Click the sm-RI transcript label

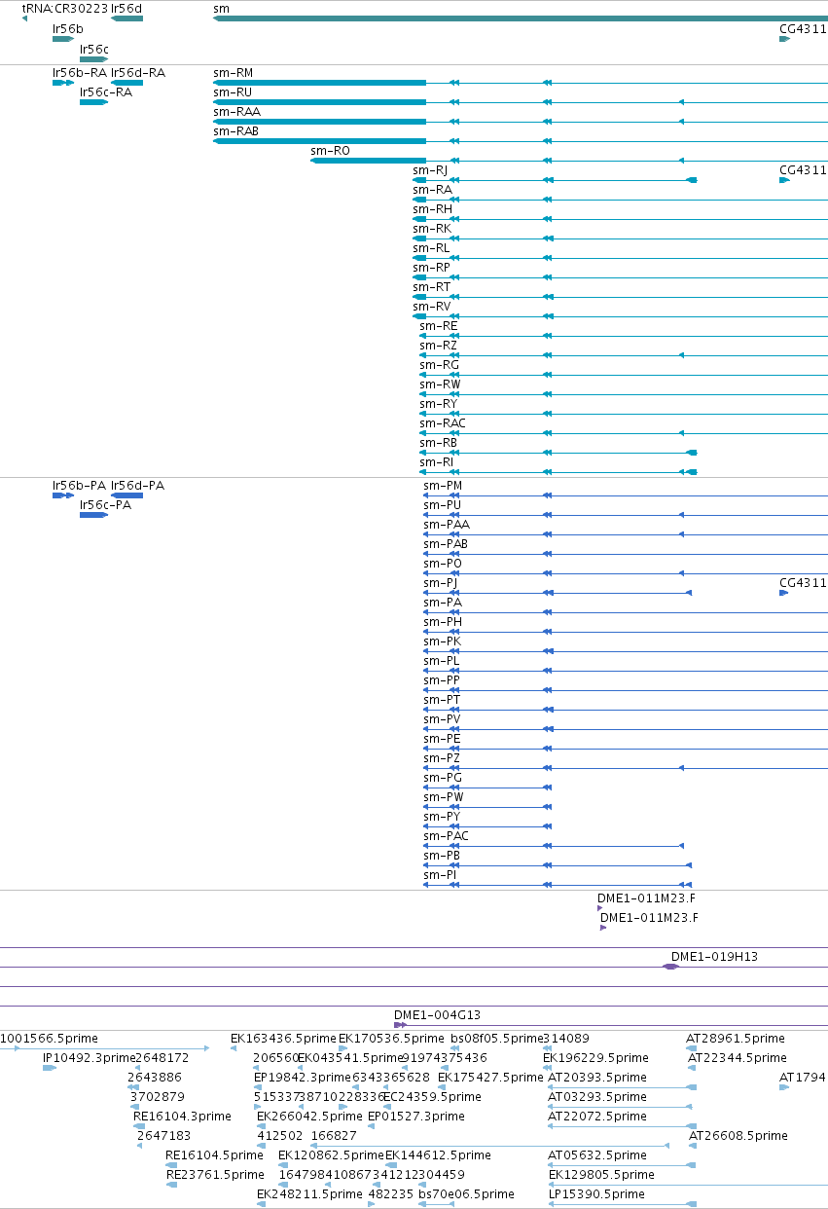(x=437, y=461)
